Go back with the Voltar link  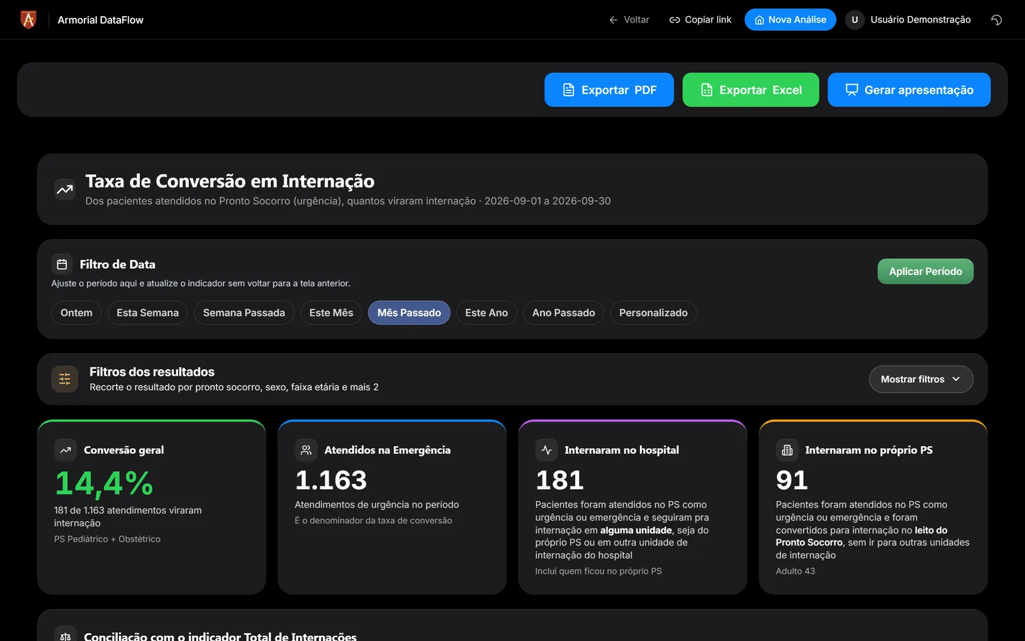(x=629, y=20)
